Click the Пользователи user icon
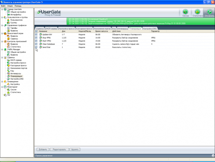215x162 pixels. pos(8,20)
